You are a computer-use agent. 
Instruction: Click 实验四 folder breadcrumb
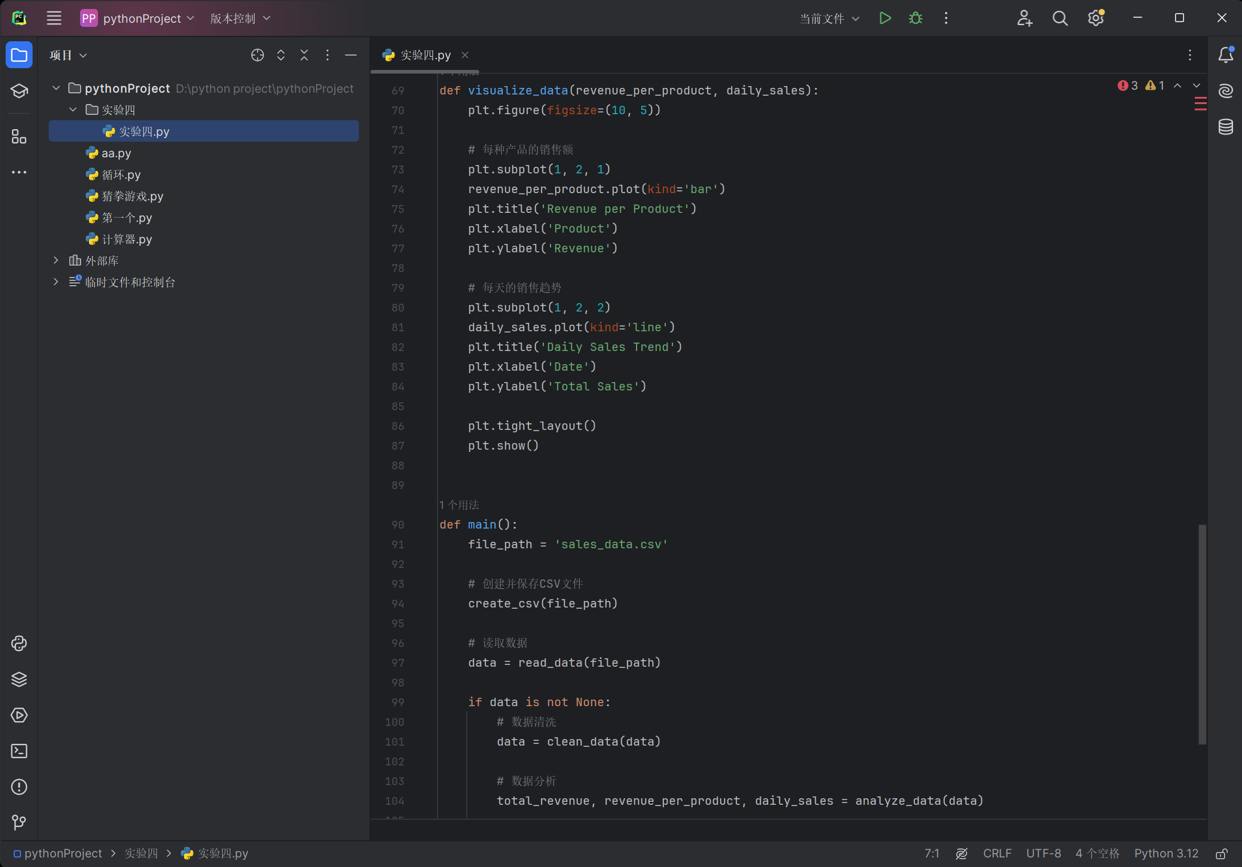coord(141,854)
